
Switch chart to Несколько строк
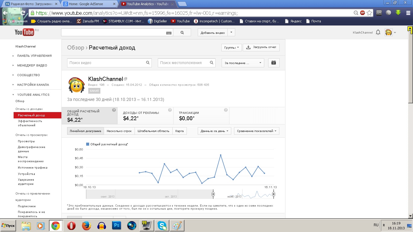pos(119,131)
